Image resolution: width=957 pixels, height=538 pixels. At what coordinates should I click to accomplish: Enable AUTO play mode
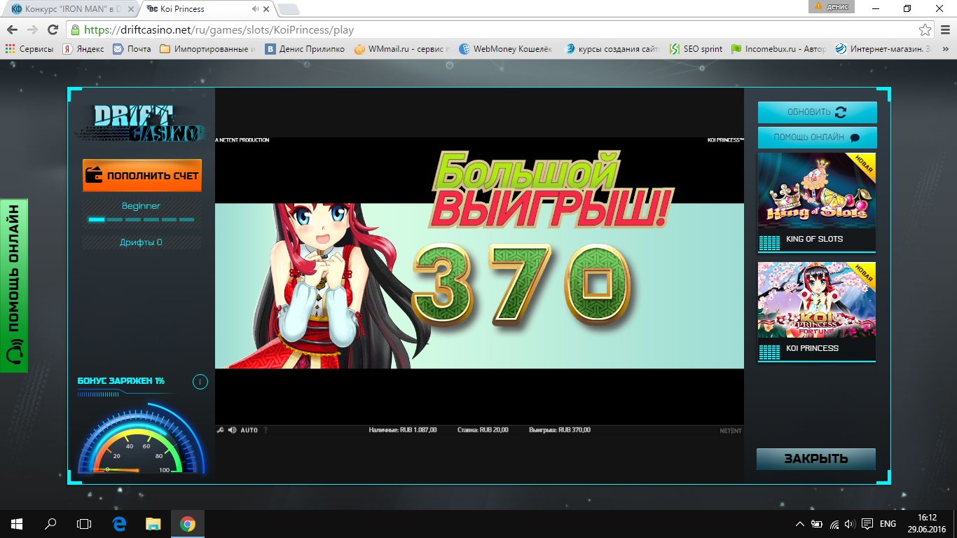[x=249, y=430]
